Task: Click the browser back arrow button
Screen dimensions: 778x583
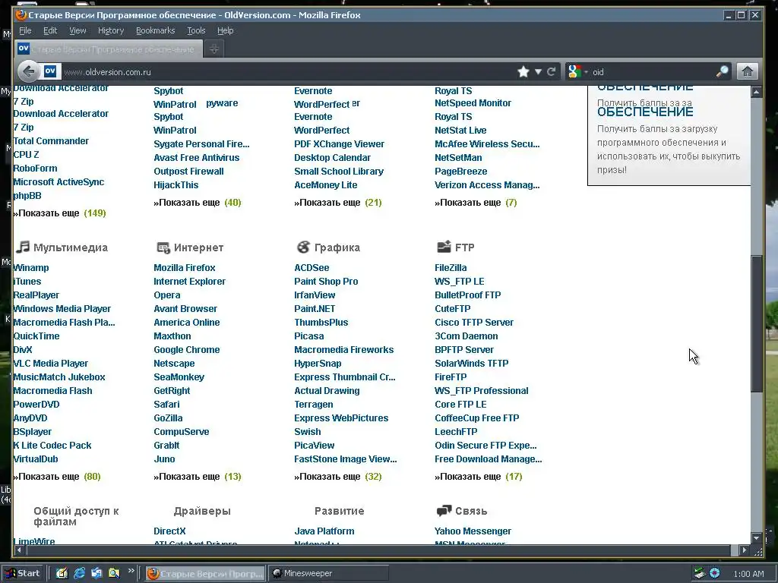Action: point(29,72)
